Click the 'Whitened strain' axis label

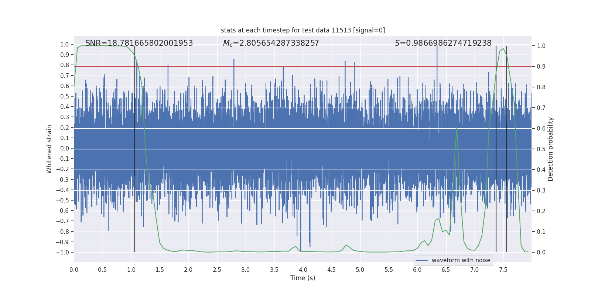click(x=49, y=149)
